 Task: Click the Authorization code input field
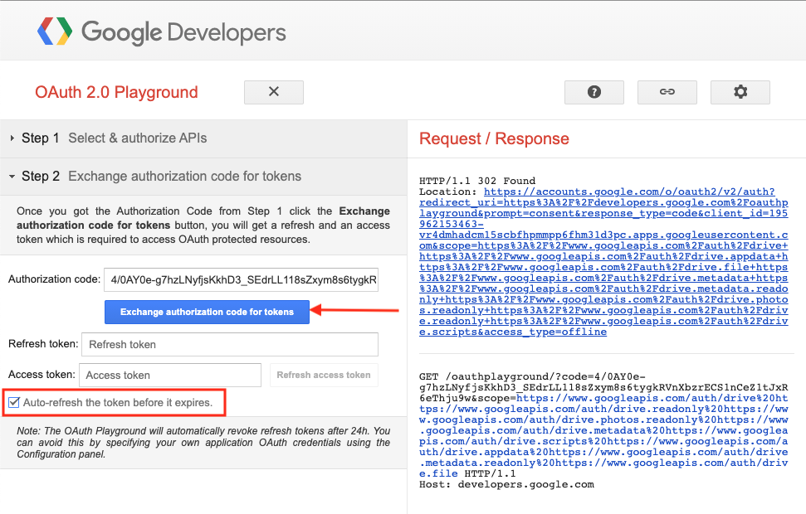point(241,280)
